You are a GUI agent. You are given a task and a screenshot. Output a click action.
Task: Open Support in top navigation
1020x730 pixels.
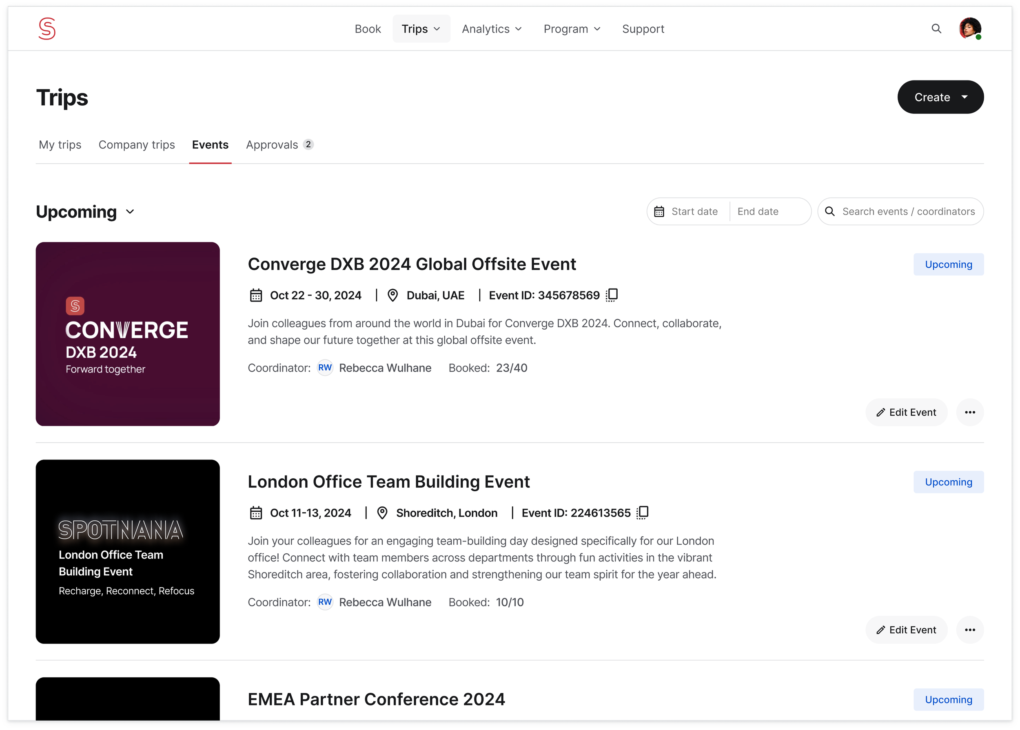[643, 29]
